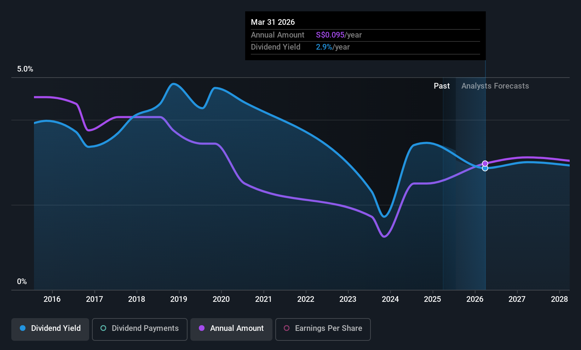The height and width of the screenshot is (350, 581).
Task: Click the teal Dividend Payments legend circle
Action: pyautogui.click(x=103, y=328)
